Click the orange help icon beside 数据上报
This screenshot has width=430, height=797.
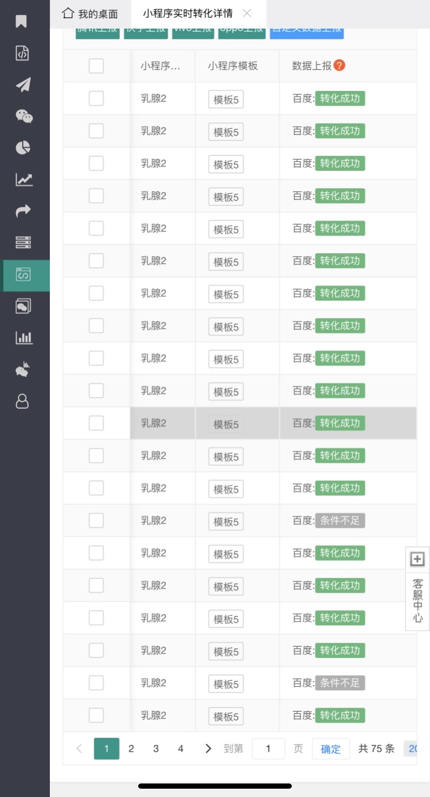pos(339,66)
